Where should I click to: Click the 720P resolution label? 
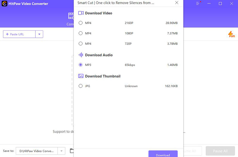pos(128,44)
